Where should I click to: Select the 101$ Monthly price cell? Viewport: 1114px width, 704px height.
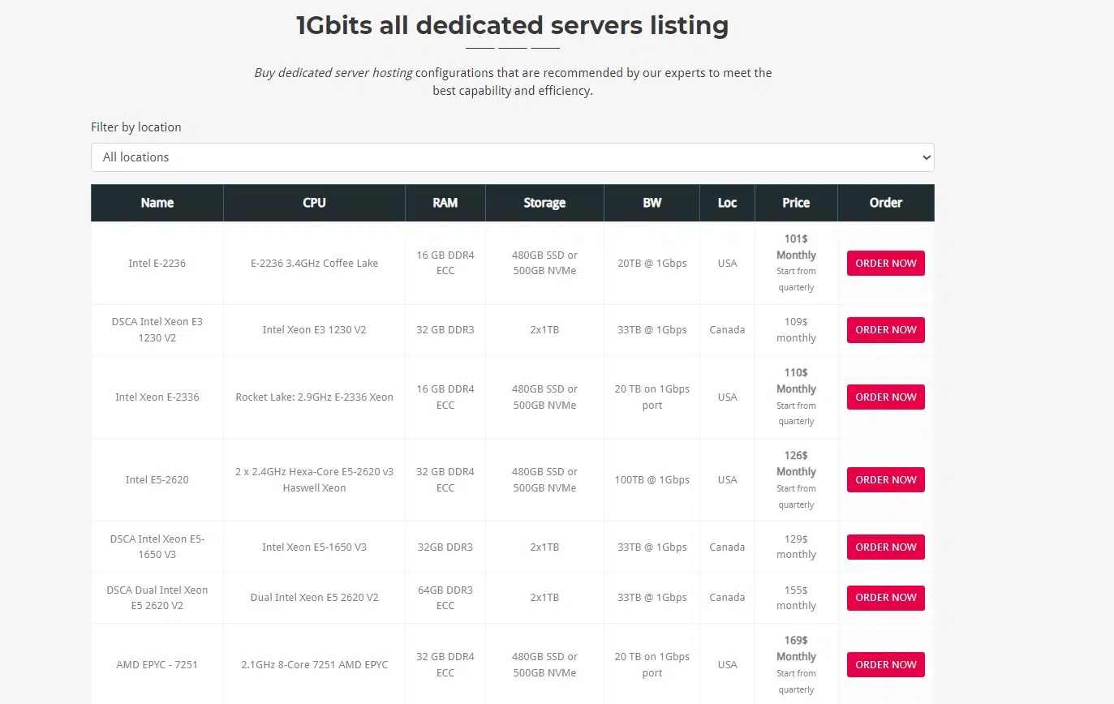tap(796, 263)
